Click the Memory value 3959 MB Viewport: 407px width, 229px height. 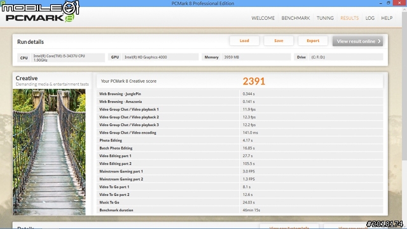pos(231,57)
